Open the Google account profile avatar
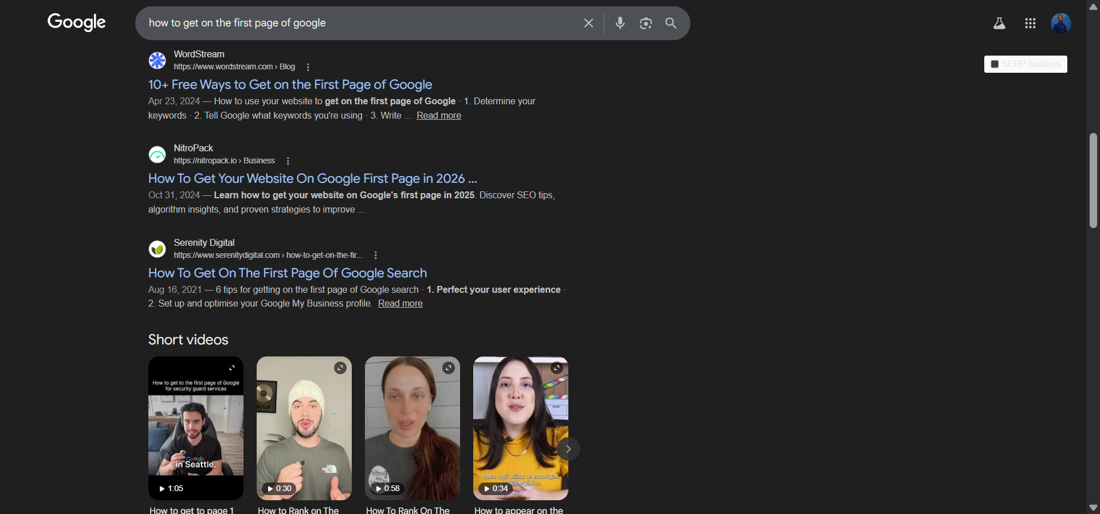Viewport: 1100px width, 514px height. coord(1061,23)
